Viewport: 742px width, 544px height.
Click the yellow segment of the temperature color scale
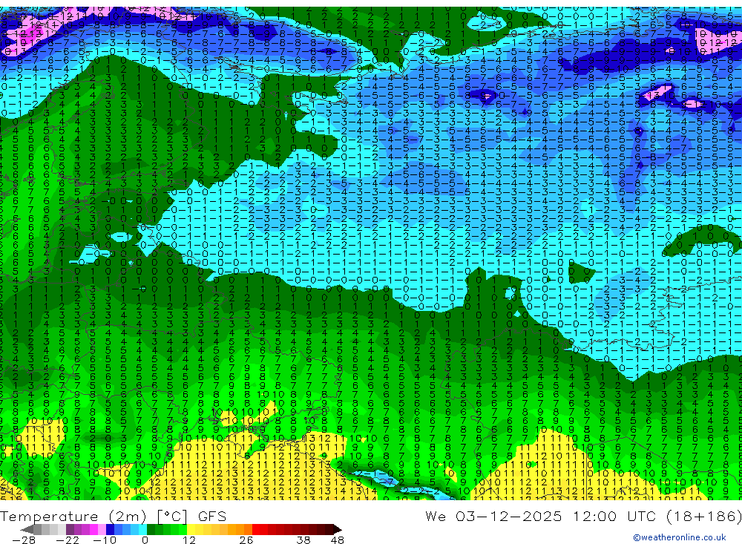(191, 529)
